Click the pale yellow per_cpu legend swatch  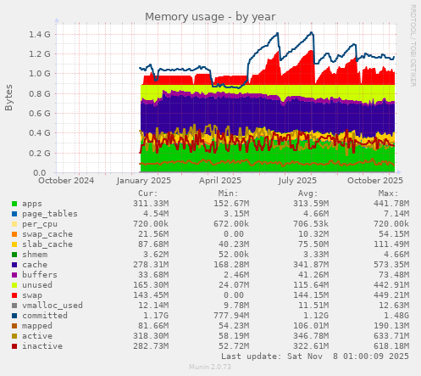click(x=14, y=224)
